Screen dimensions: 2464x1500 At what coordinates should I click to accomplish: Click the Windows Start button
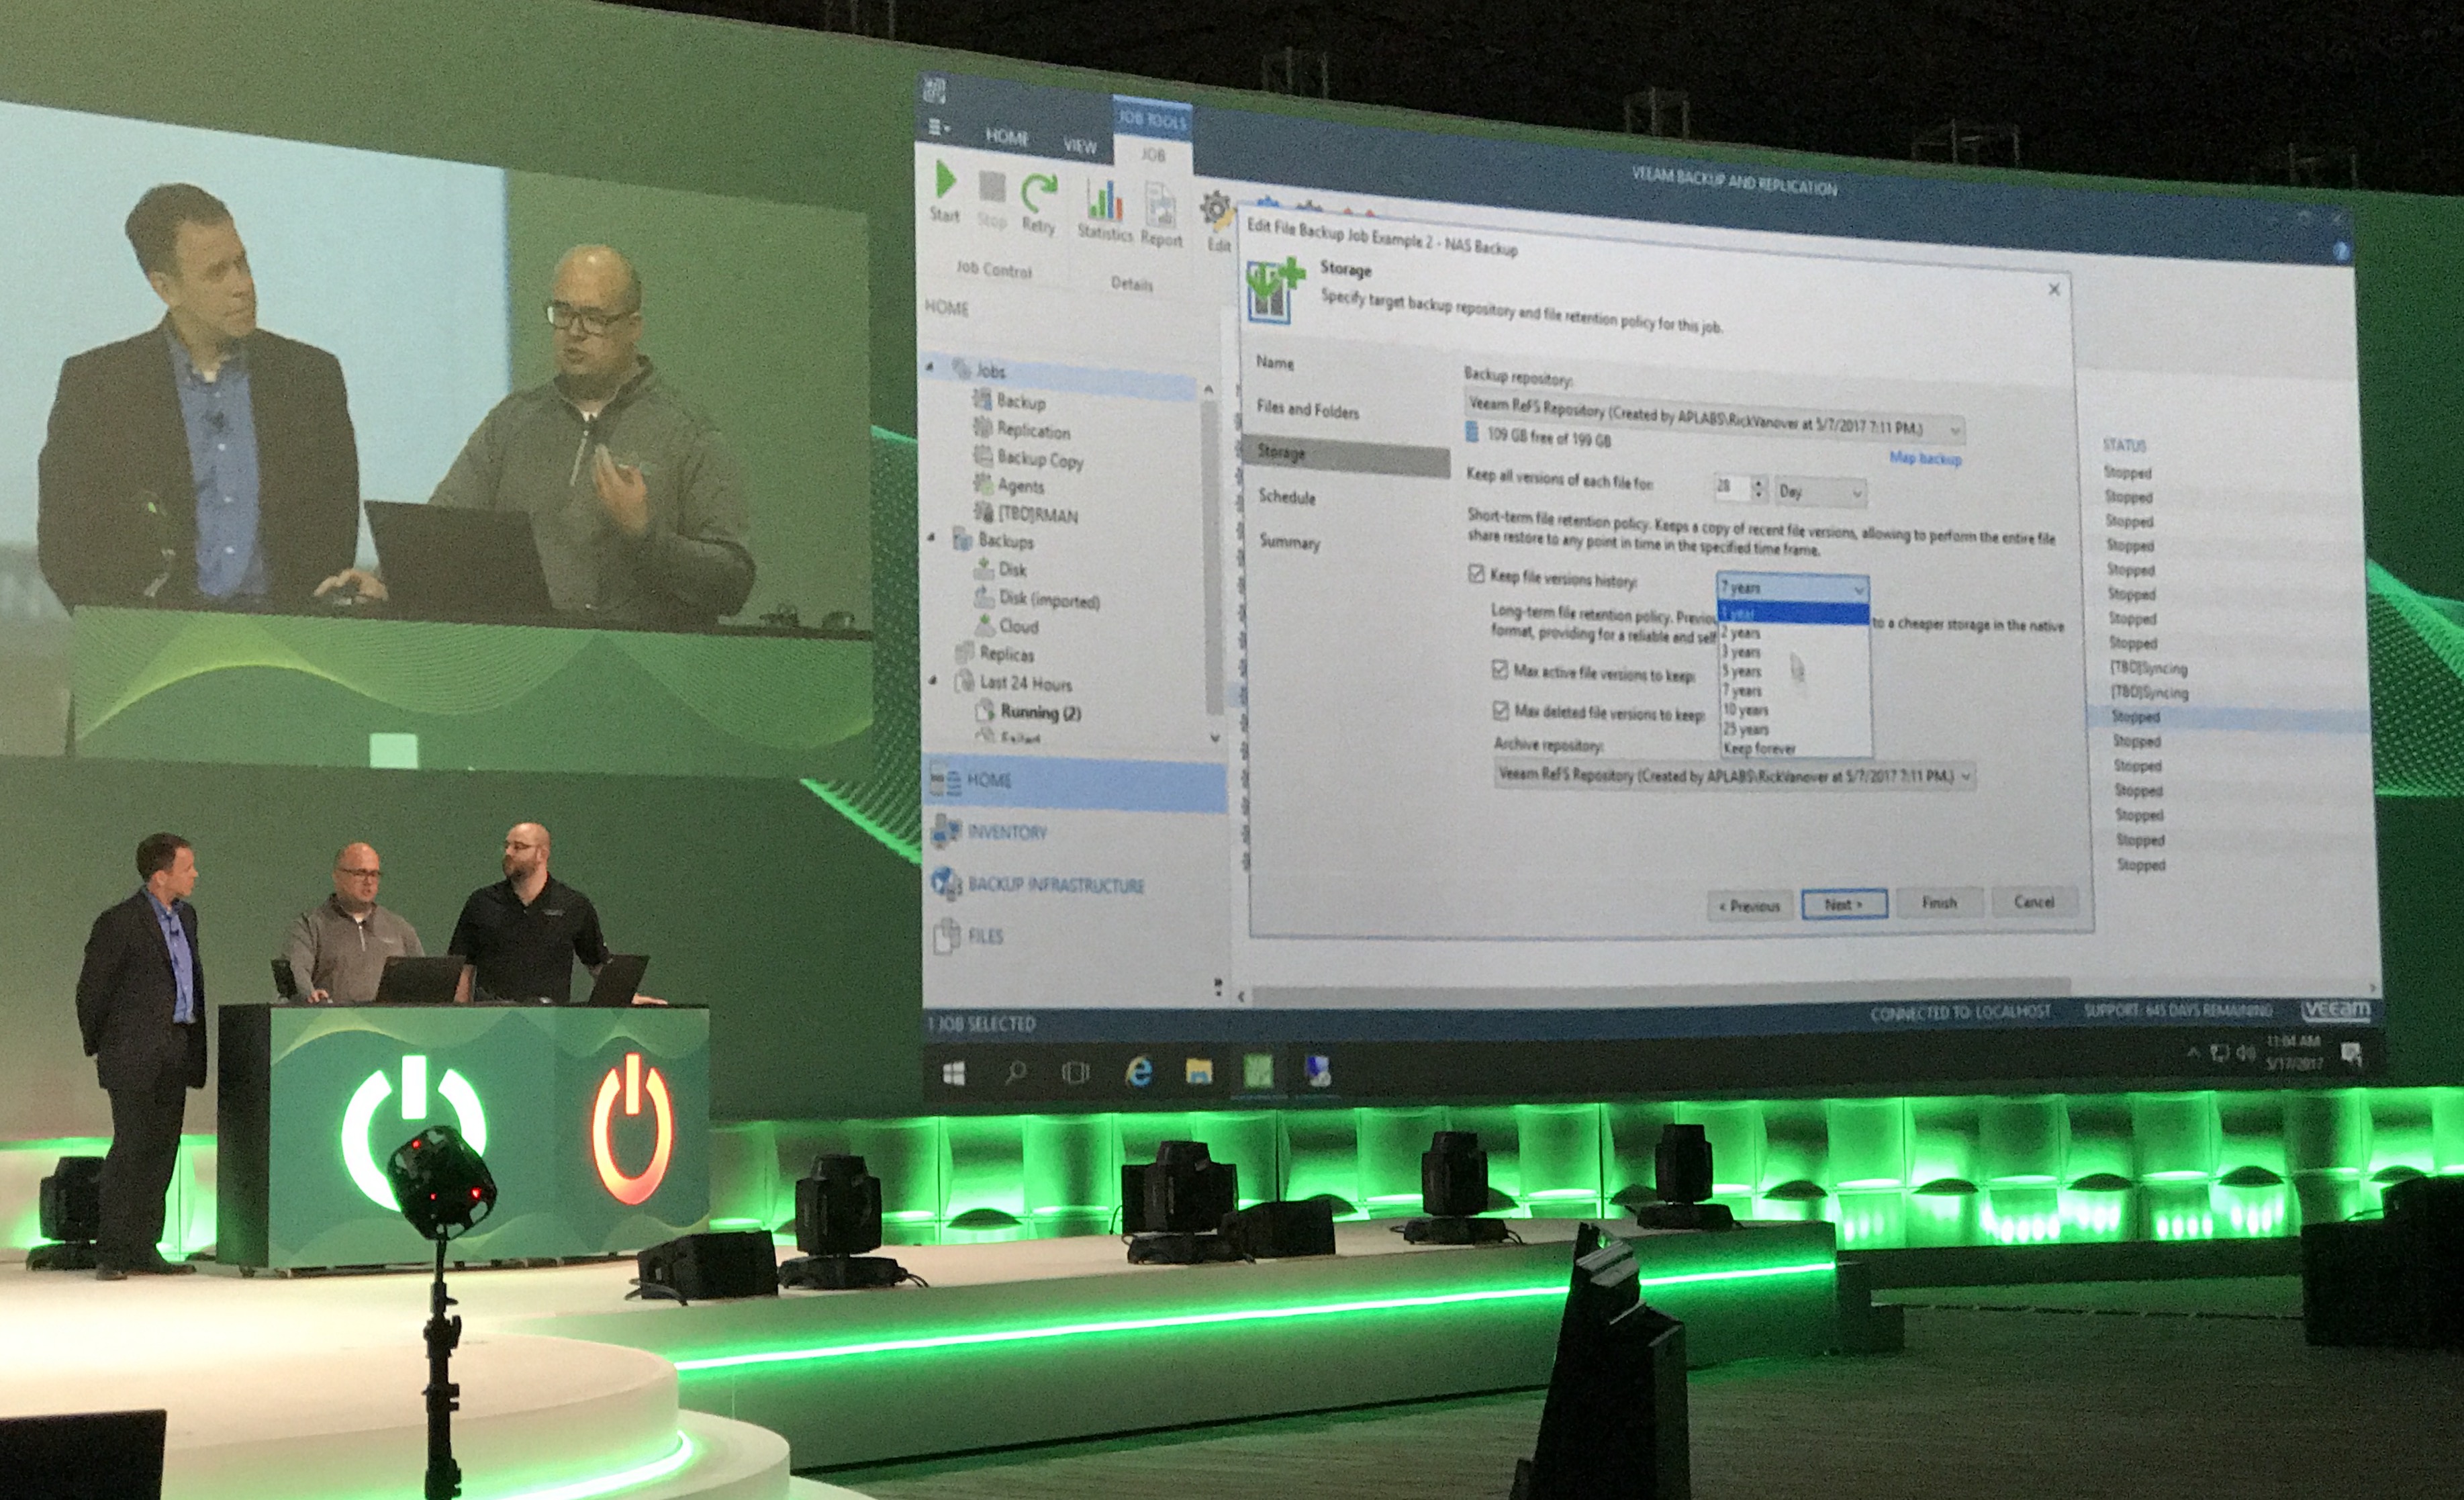(954, 1073)
